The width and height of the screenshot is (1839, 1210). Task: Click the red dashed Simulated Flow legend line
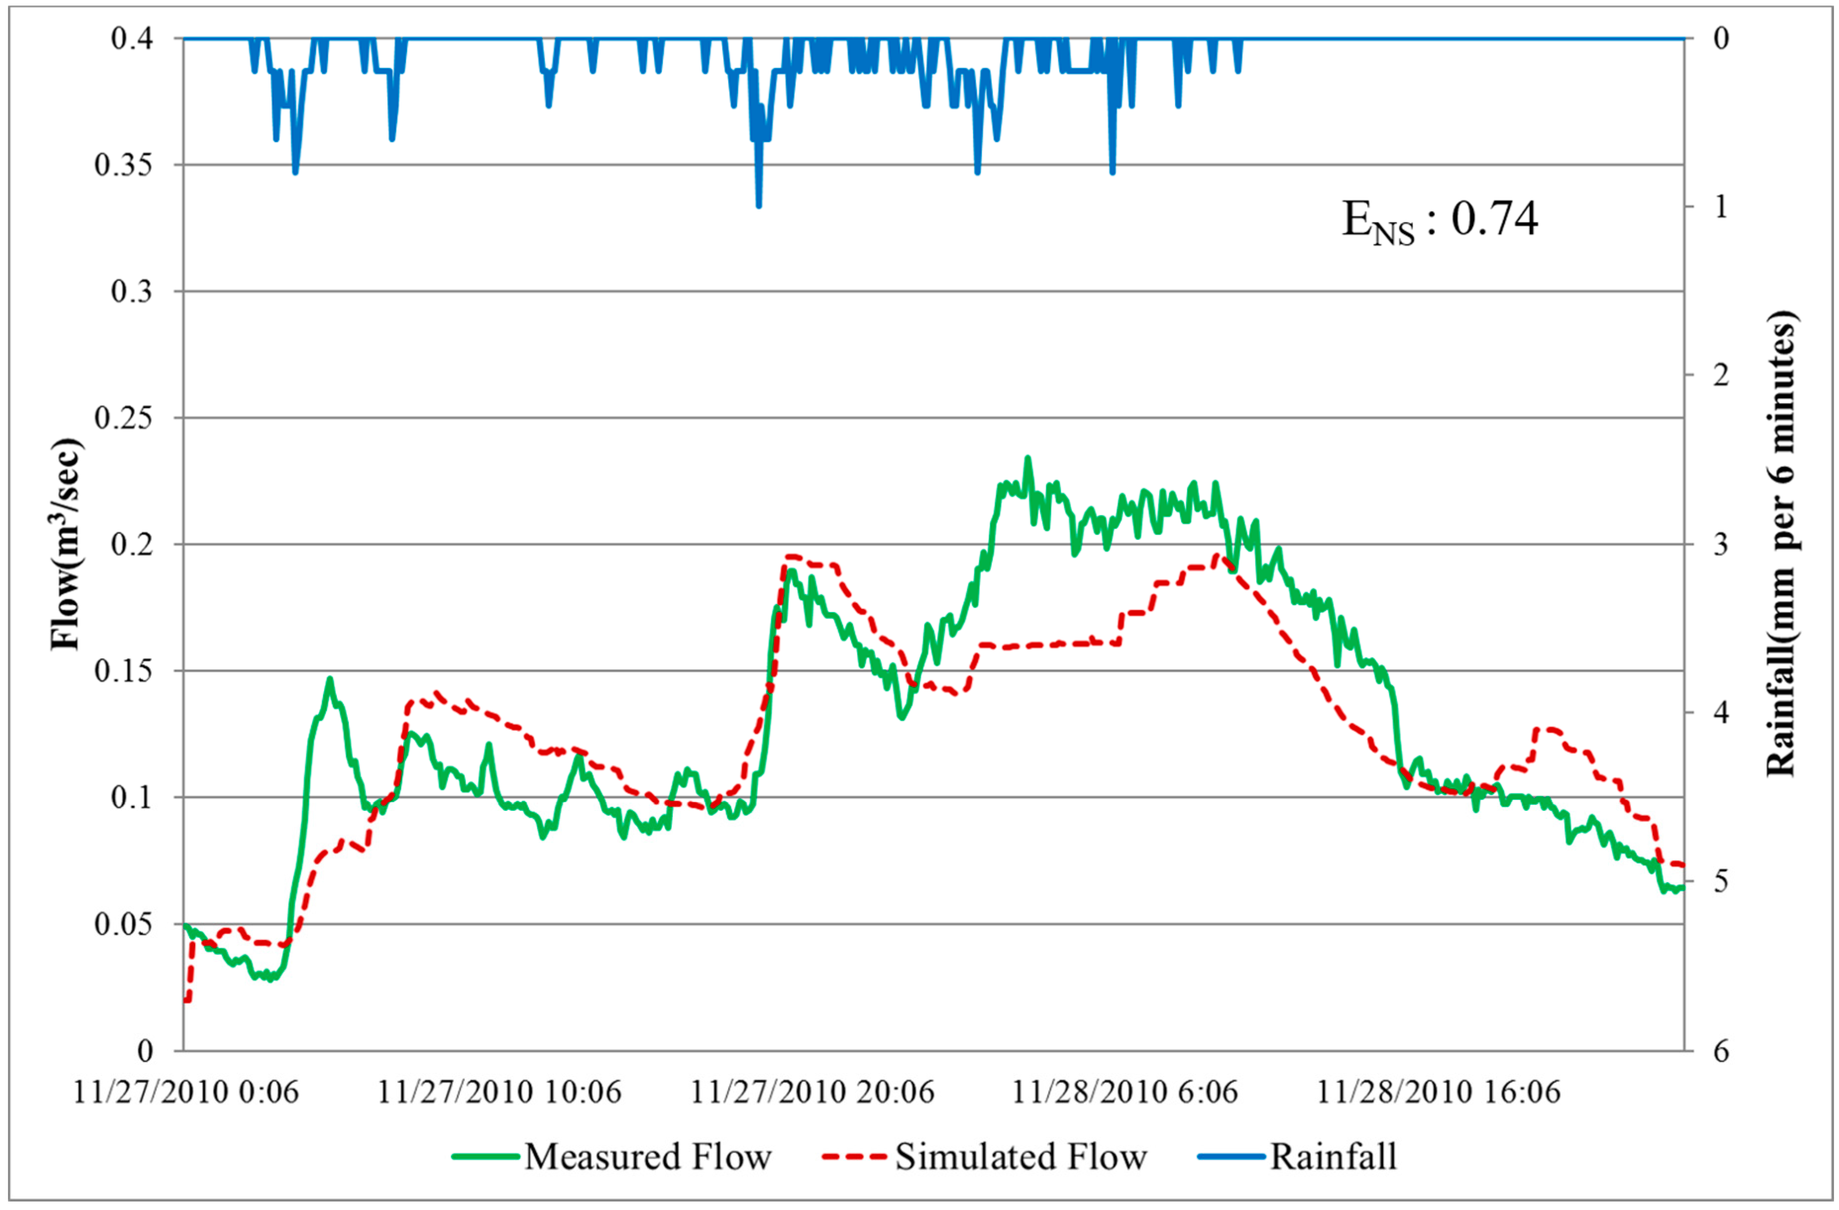pyautogui.click(x=854, y=1157)
